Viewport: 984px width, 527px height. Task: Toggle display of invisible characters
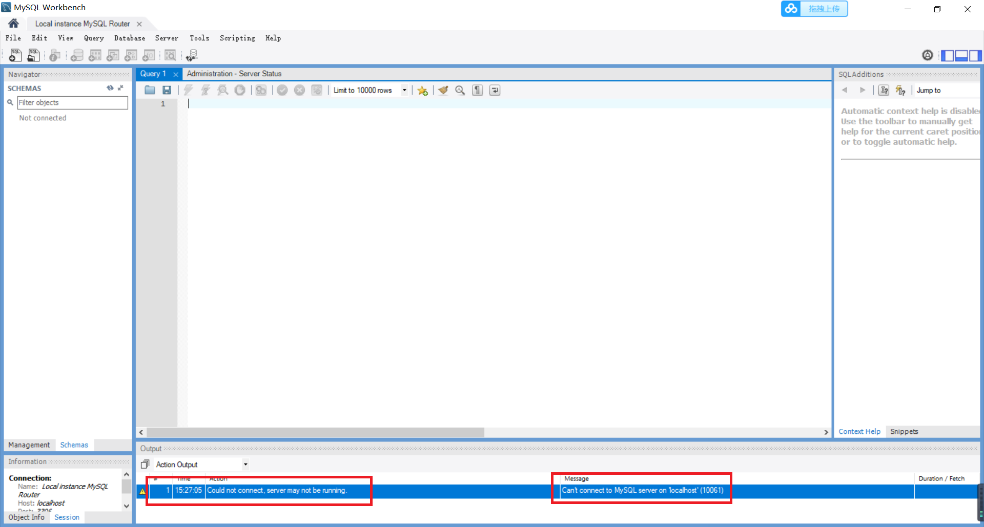point(477,90)
